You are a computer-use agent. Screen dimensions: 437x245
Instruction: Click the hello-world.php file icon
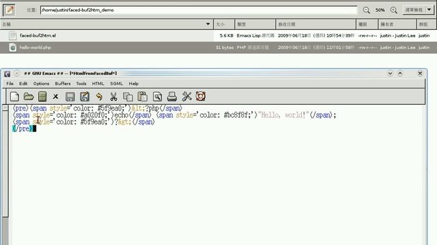12,48
